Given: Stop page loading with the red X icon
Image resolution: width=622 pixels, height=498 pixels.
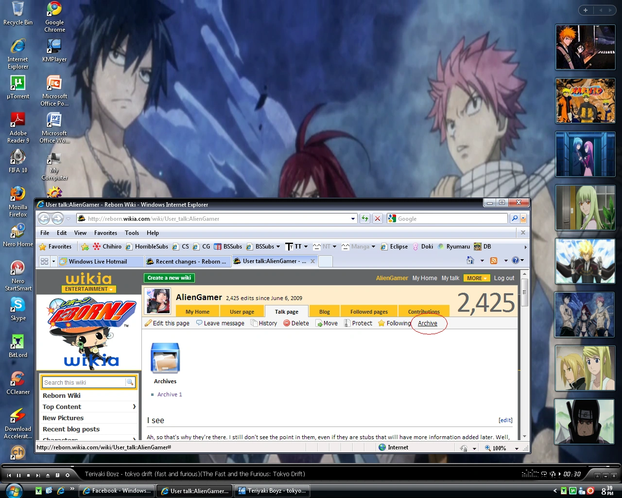Looking at the screenshot, I should pos(377,218).
